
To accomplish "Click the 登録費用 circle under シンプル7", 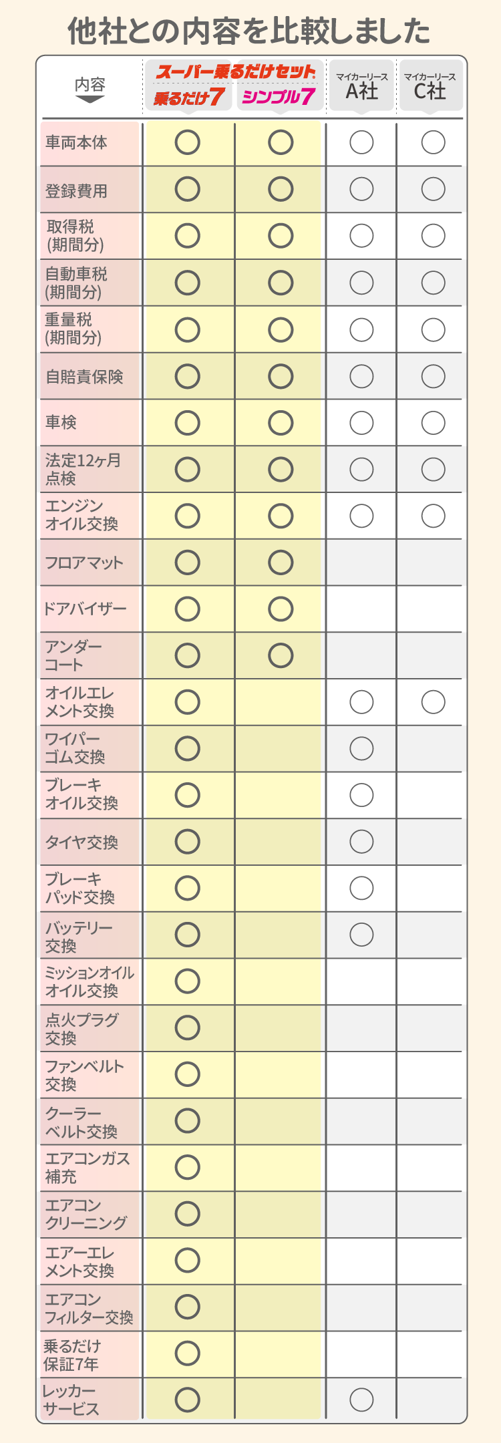I will 281,189.
